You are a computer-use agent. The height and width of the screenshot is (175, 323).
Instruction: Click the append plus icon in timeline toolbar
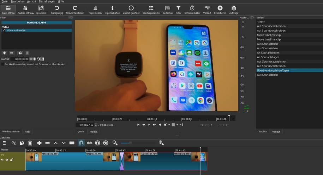click(39, 143)
